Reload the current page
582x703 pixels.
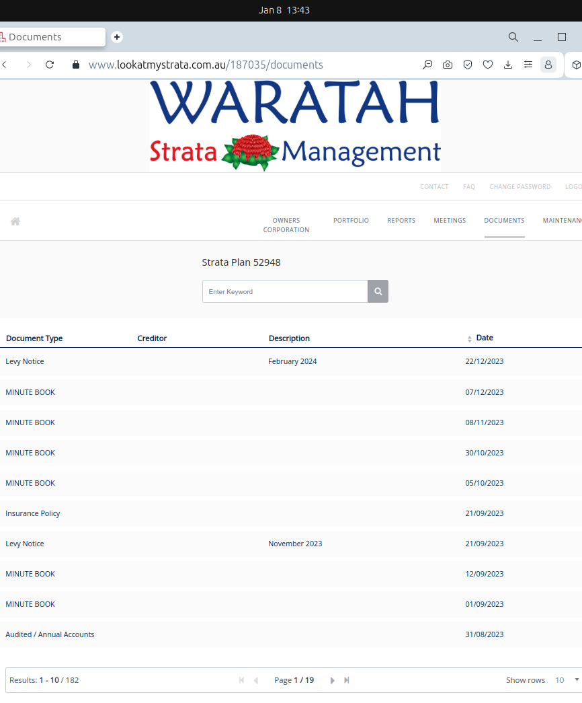pyautogui.click(x=50, y=65)
